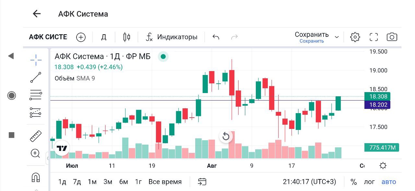Take a chart snapshot with camera
This screenshot has width=415, height=191.
pos(392,37)
